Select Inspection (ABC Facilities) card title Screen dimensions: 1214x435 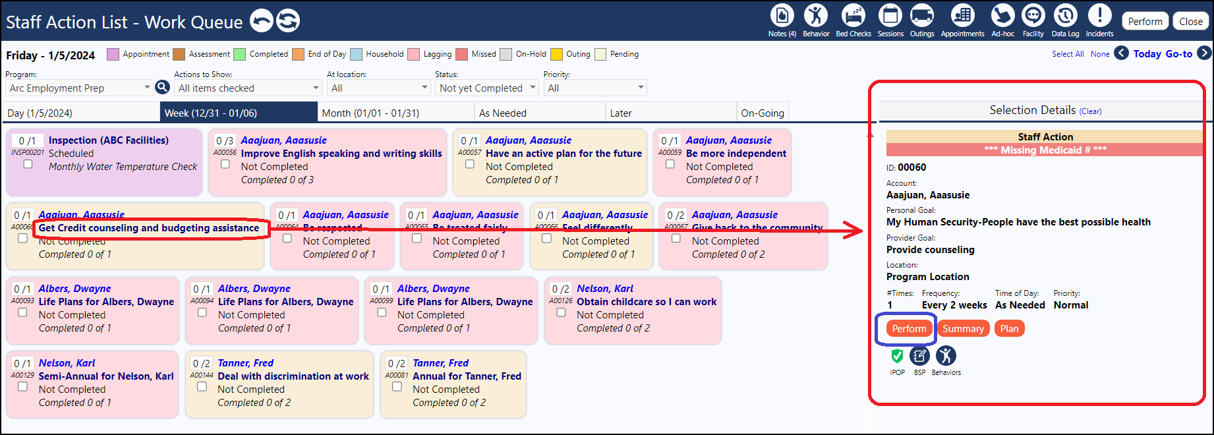click(109, 140)
